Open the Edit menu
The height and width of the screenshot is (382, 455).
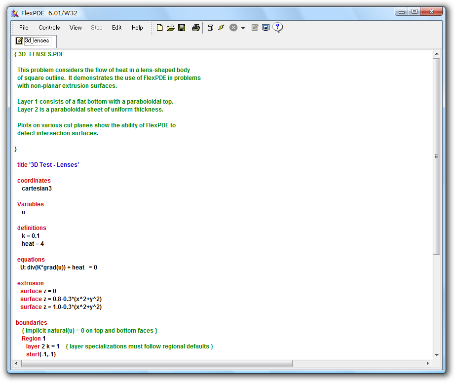pyautogui.click(x=116, y=28)
